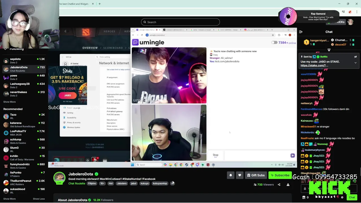This screenshot has height=203, width=361.
Task: Click the umingle logo in stream
Action: click(x=148, y=42)
